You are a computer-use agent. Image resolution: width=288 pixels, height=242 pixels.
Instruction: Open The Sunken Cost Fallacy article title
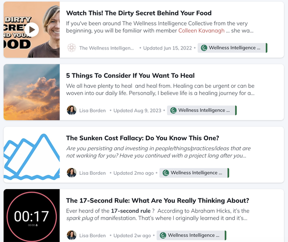click(x=143, y=138)
